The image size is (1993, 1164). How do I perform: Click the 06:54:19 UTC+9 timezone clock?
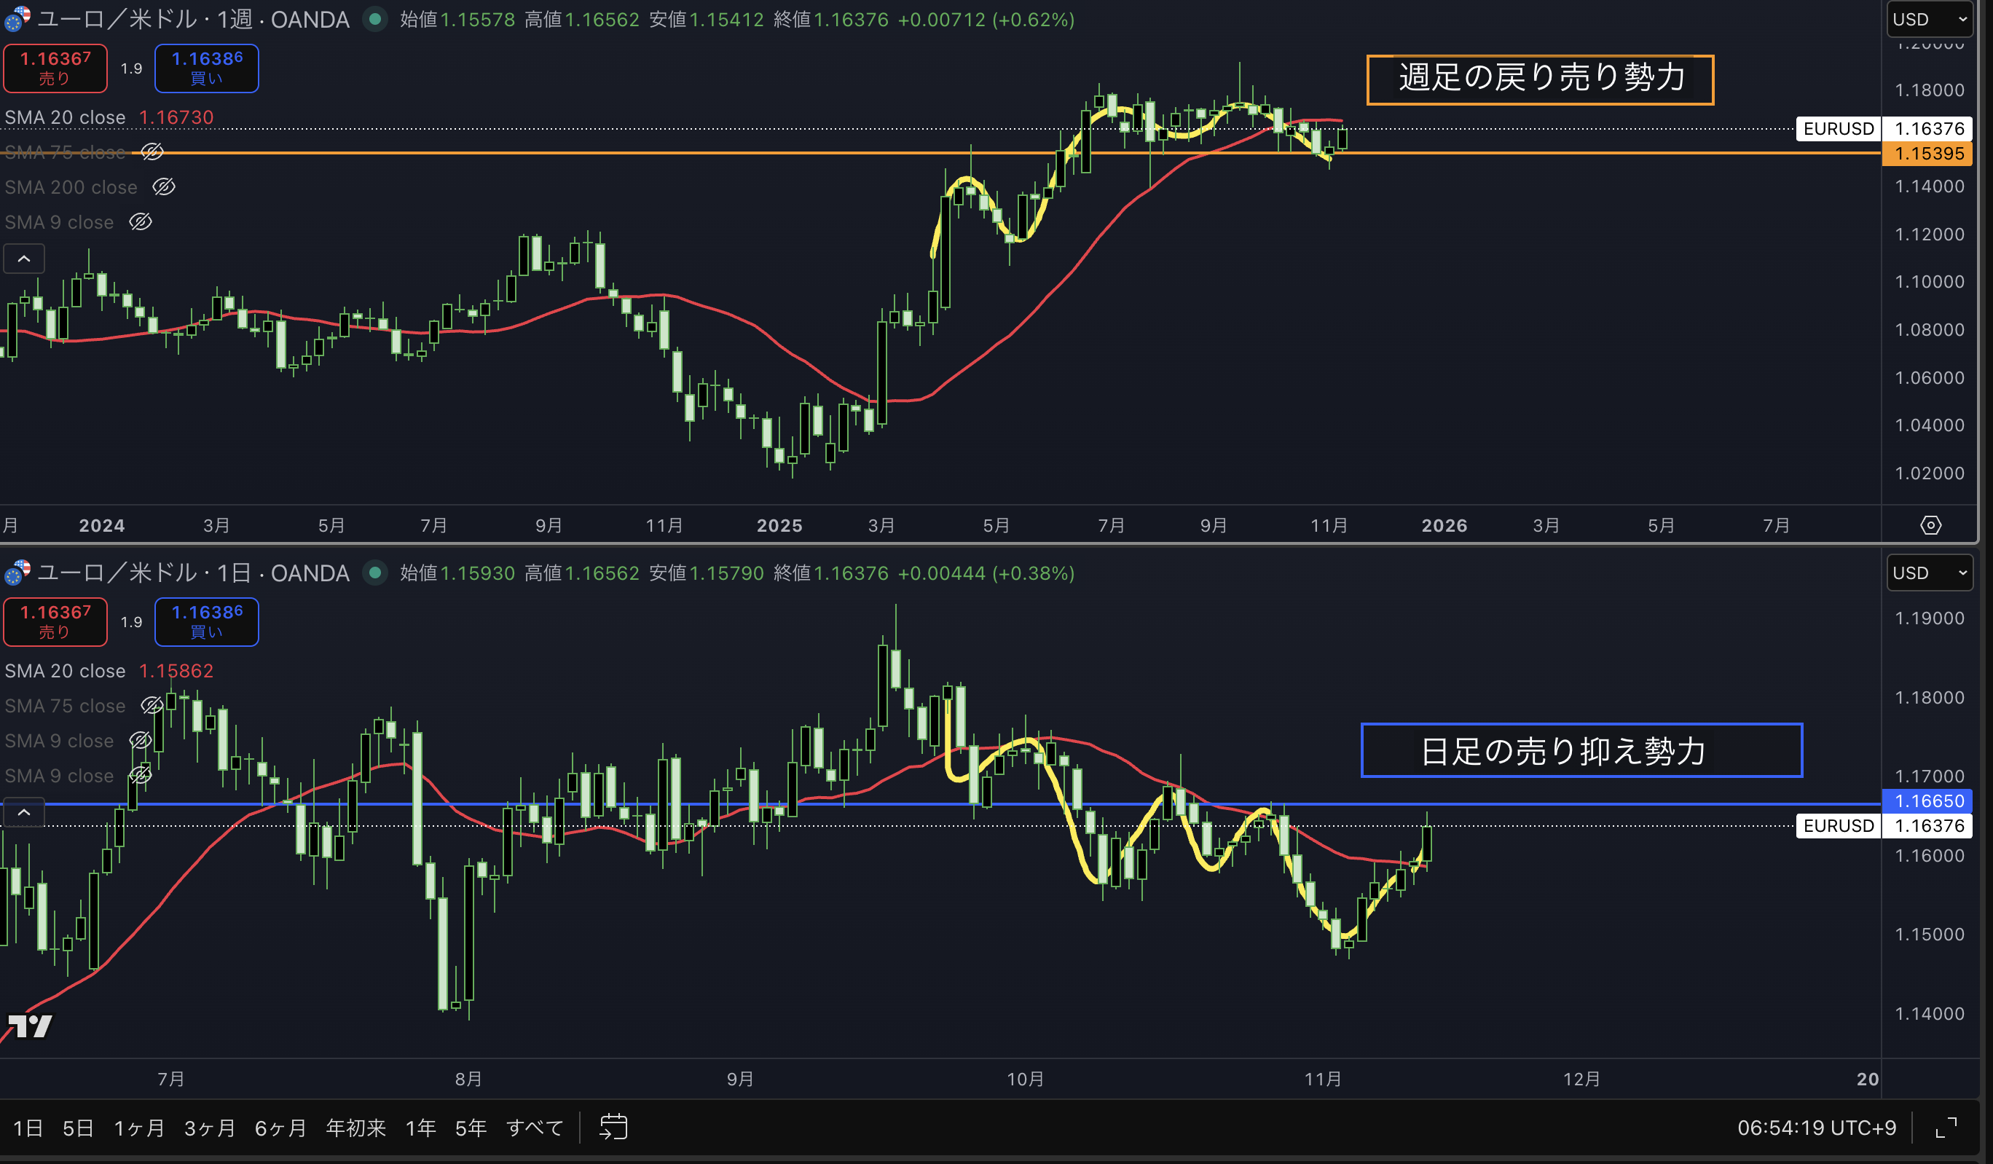(1816, 1128)
